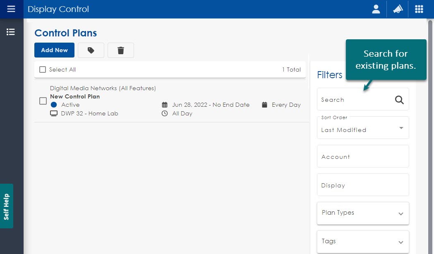Open the user profile icon

(376, 9)
